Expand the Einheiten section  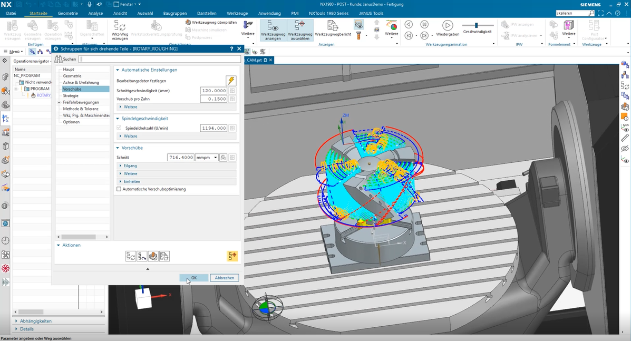132,181
